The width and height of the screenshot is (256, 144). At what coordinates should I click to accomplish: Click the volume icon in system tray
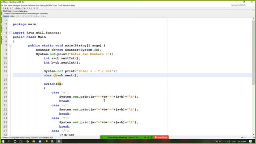click(228, 141)
